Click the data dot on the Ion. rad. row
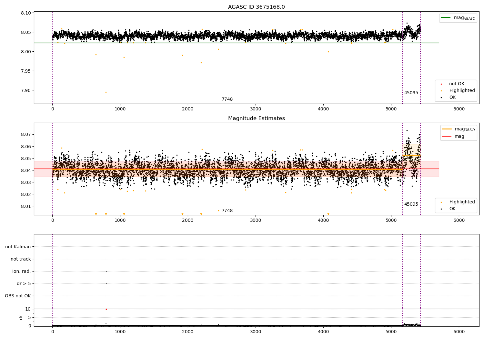Screen dimensions: 484x339 pos(106,271)
